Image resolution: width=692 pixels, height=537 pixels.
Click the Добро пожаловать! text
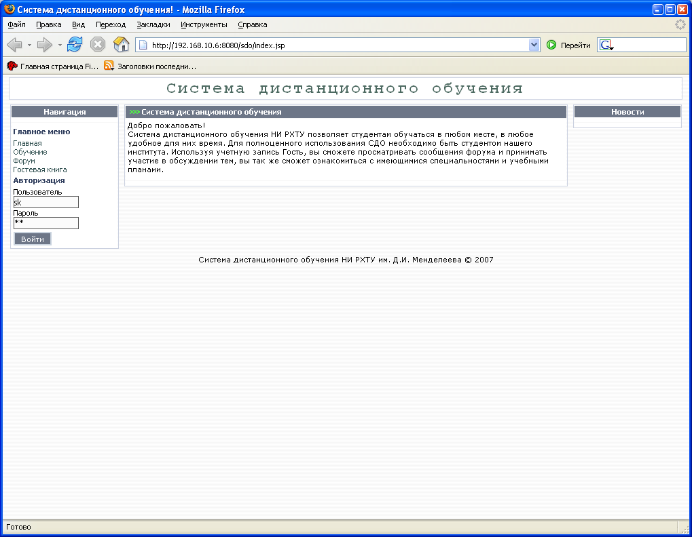pyautogui.click(x=166, y=125)
